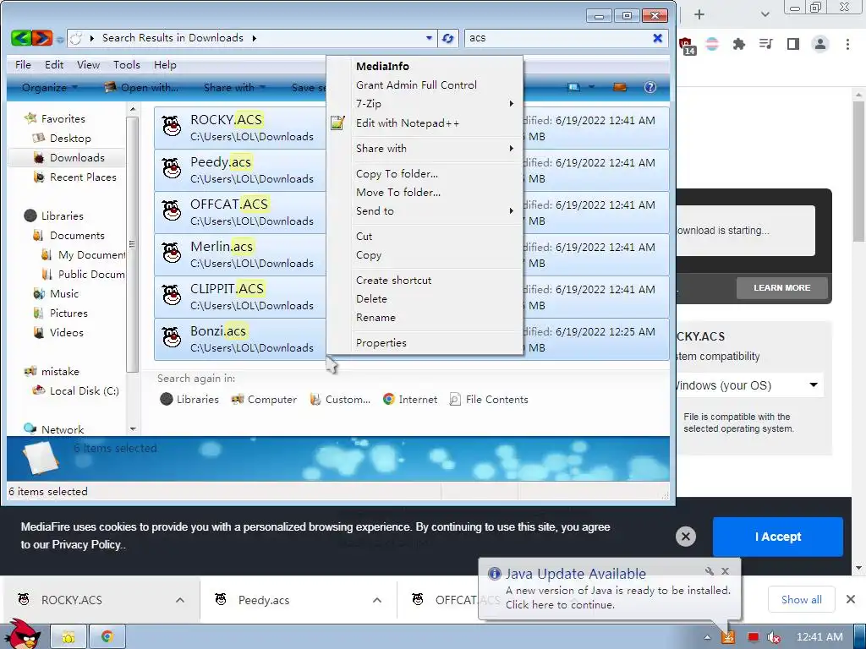Close the Java Update notification

click(725, 571)
